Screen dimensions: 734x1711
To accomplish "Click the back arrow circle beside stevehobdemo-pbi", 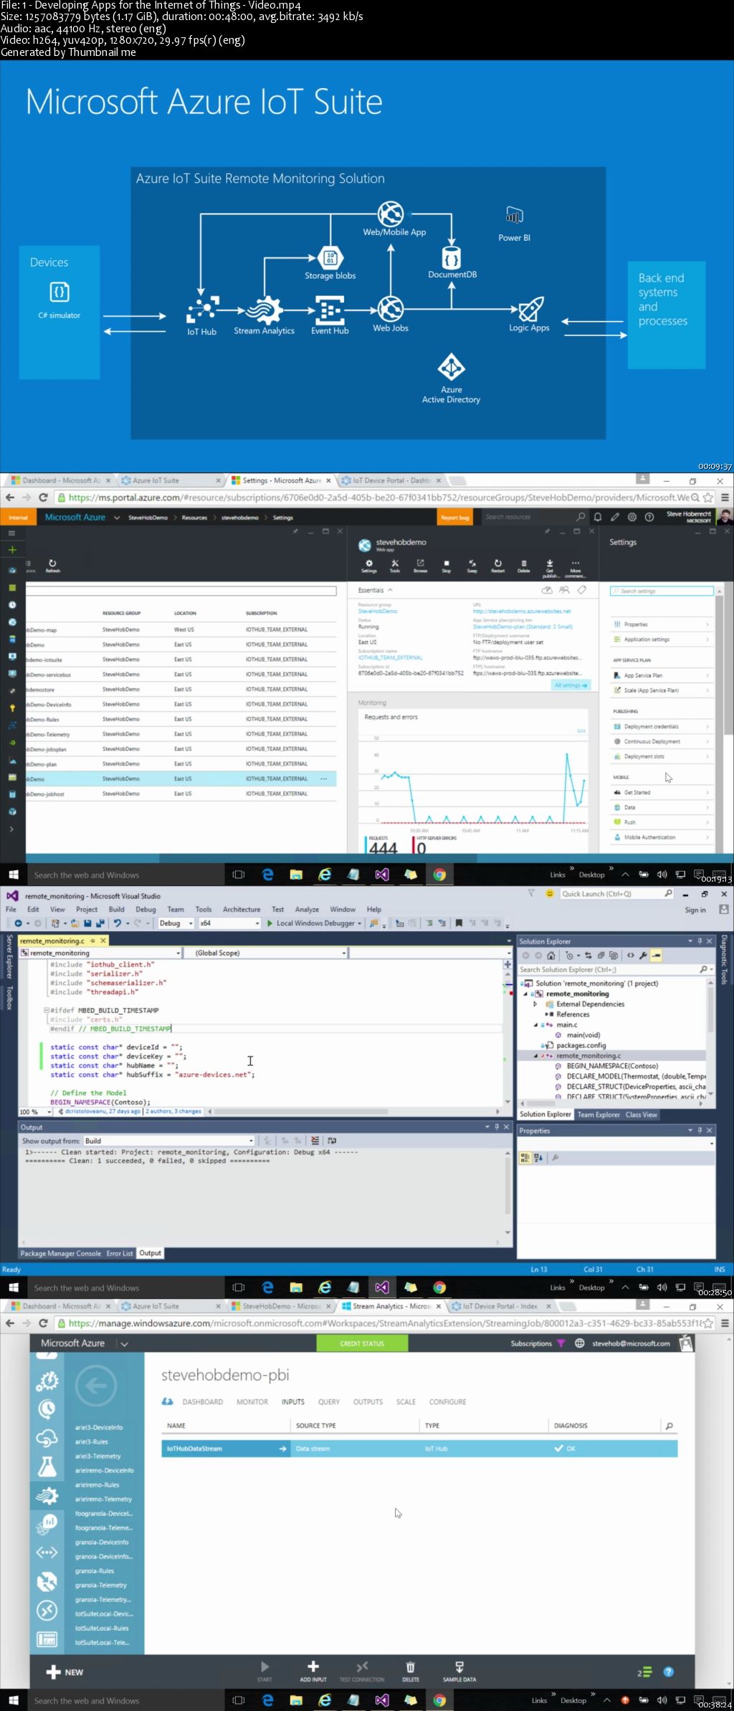I will pyautogui.click(x=95, y=1386).
